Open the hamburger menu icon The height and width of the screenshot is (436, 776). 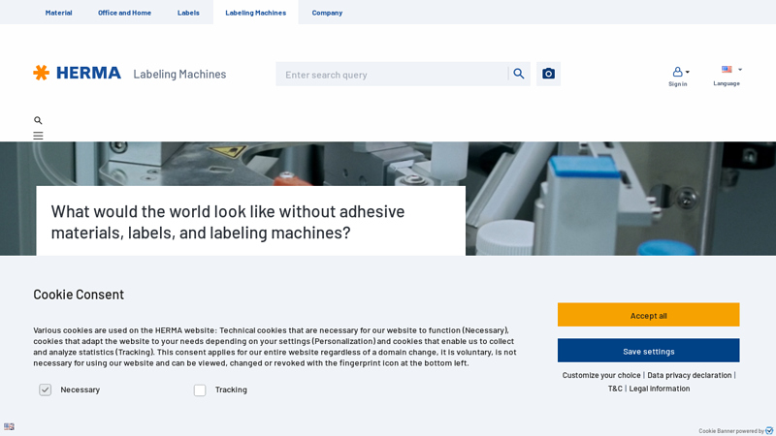[38, 136]
